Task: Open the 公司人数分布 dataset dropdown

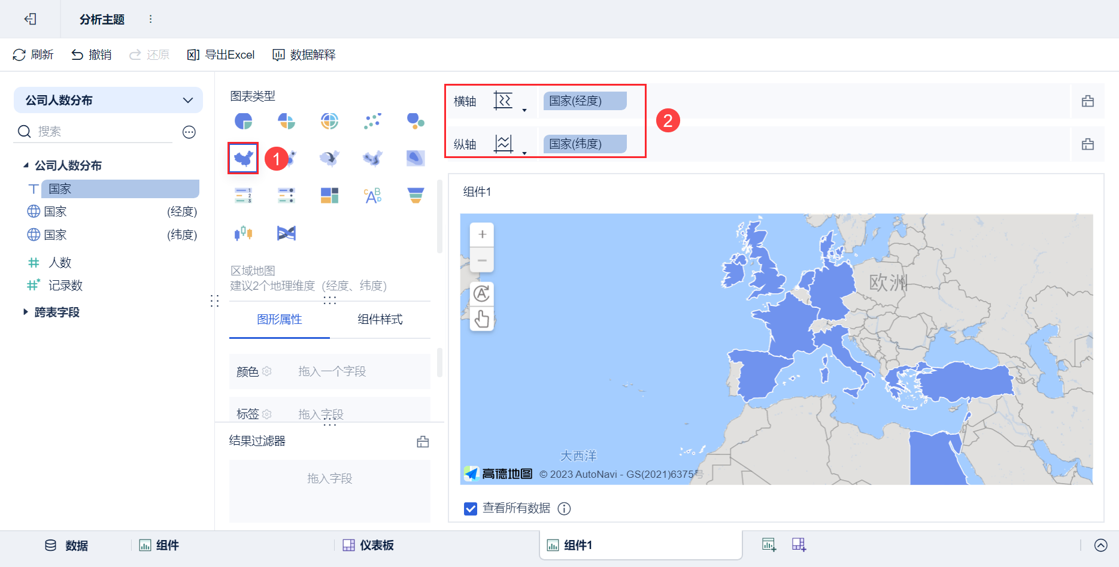Action: (x=108, y=100)
